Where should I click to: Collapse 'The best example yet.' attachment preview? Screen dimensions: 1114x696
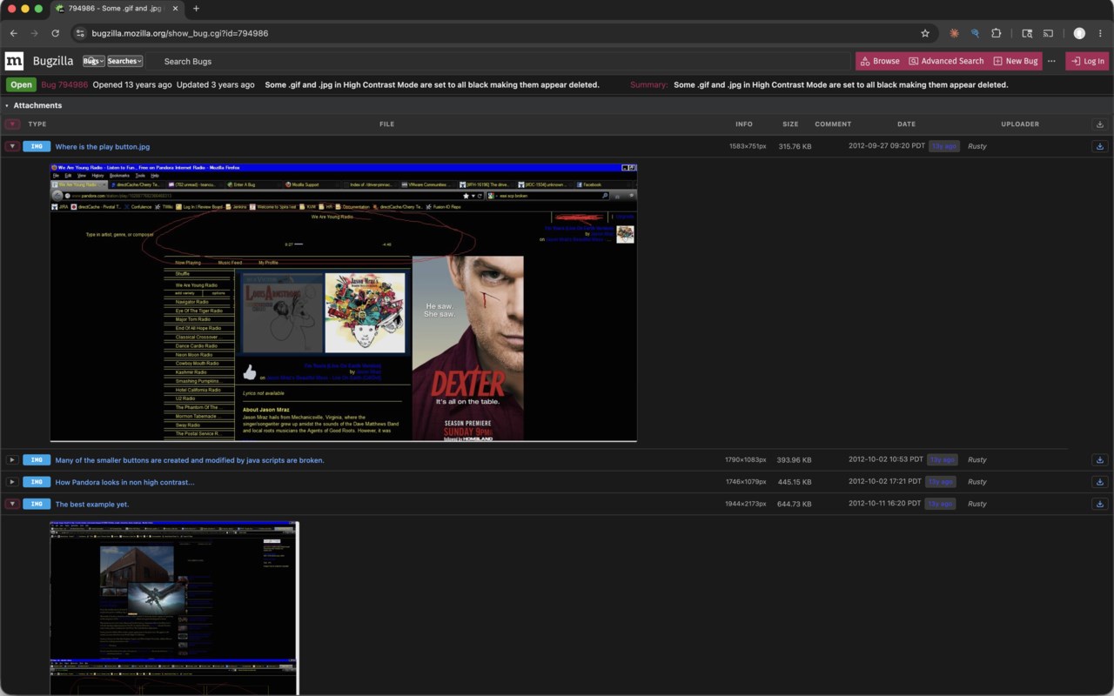(x=12, y=504)
